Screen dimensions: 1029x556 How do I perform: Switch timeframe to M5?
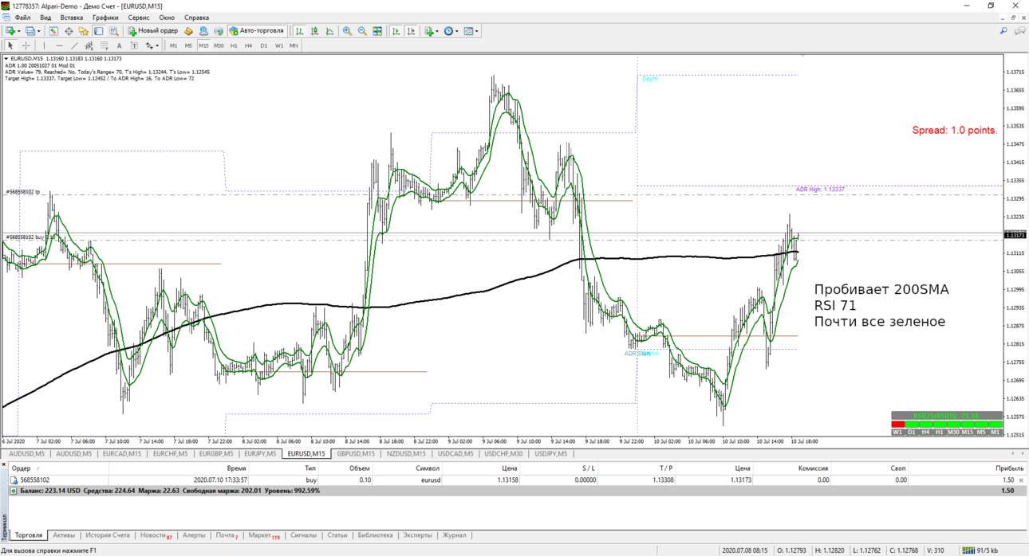pyautogui.click(x=188, y=45)
